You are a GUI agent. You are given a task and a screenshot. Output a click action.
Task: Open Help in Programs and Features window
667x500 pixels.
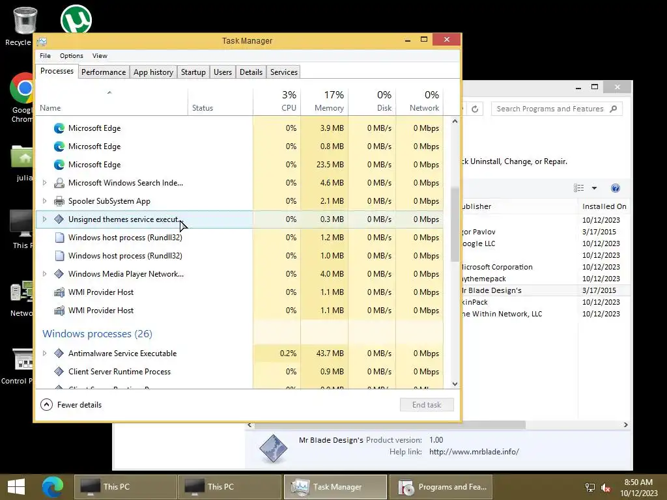pyautogui.click(x=615, y=188)
